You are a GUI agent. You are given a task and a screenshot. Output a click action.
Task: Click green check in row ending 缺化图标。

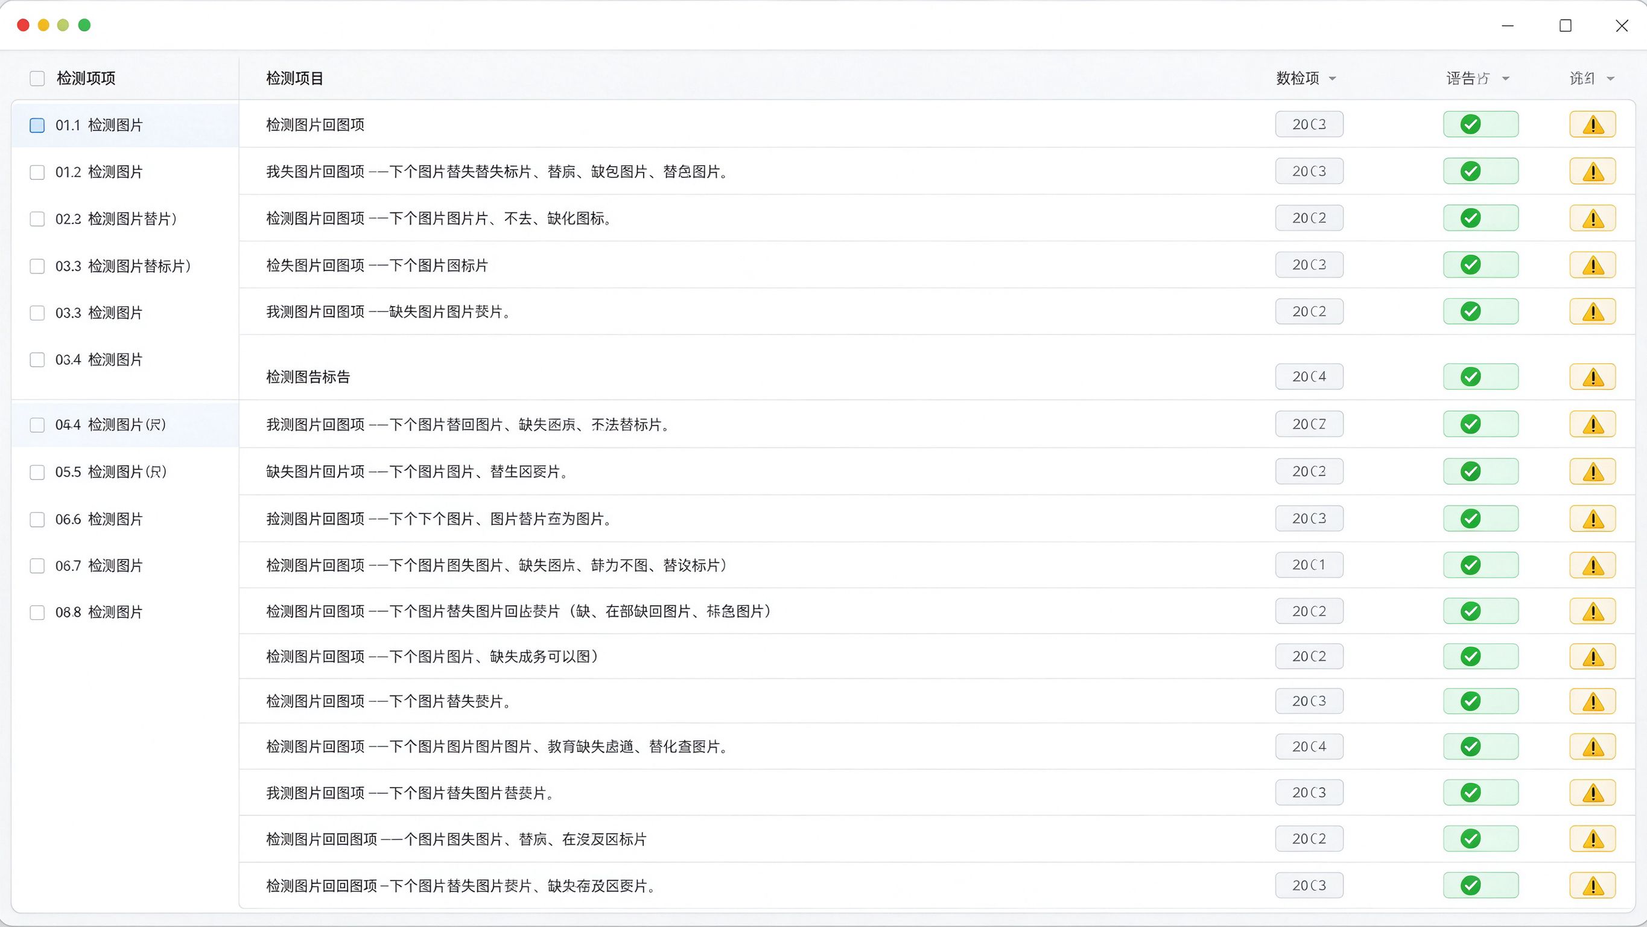click(1471, 218)
